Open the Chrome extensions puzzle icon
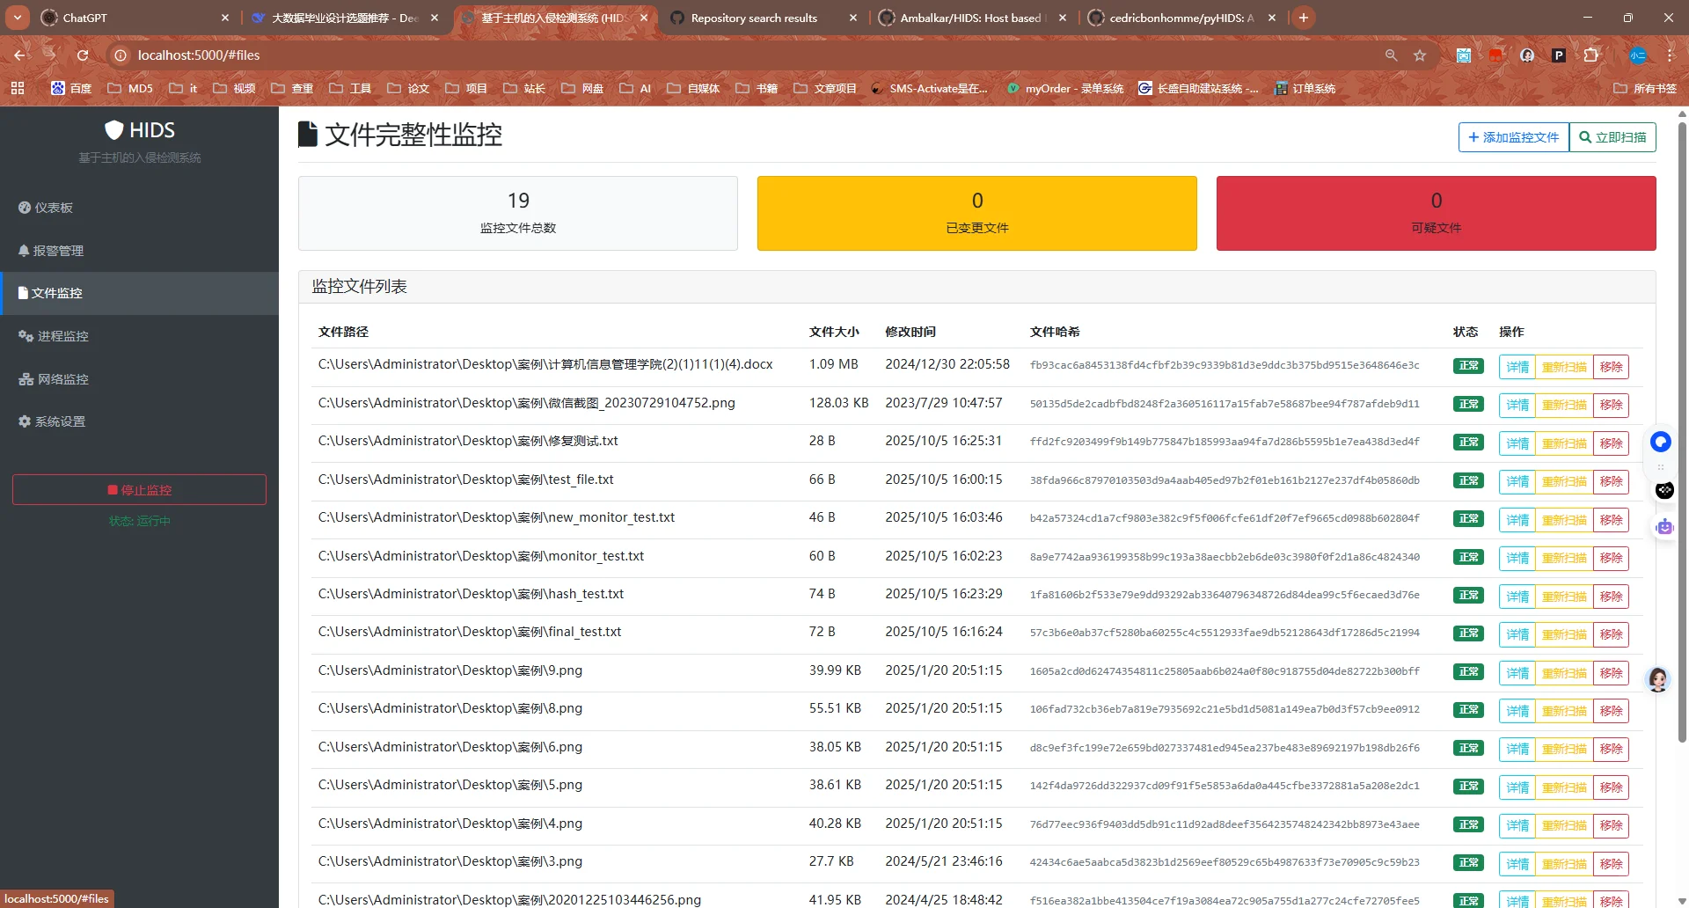 [x=1592, y=55]
